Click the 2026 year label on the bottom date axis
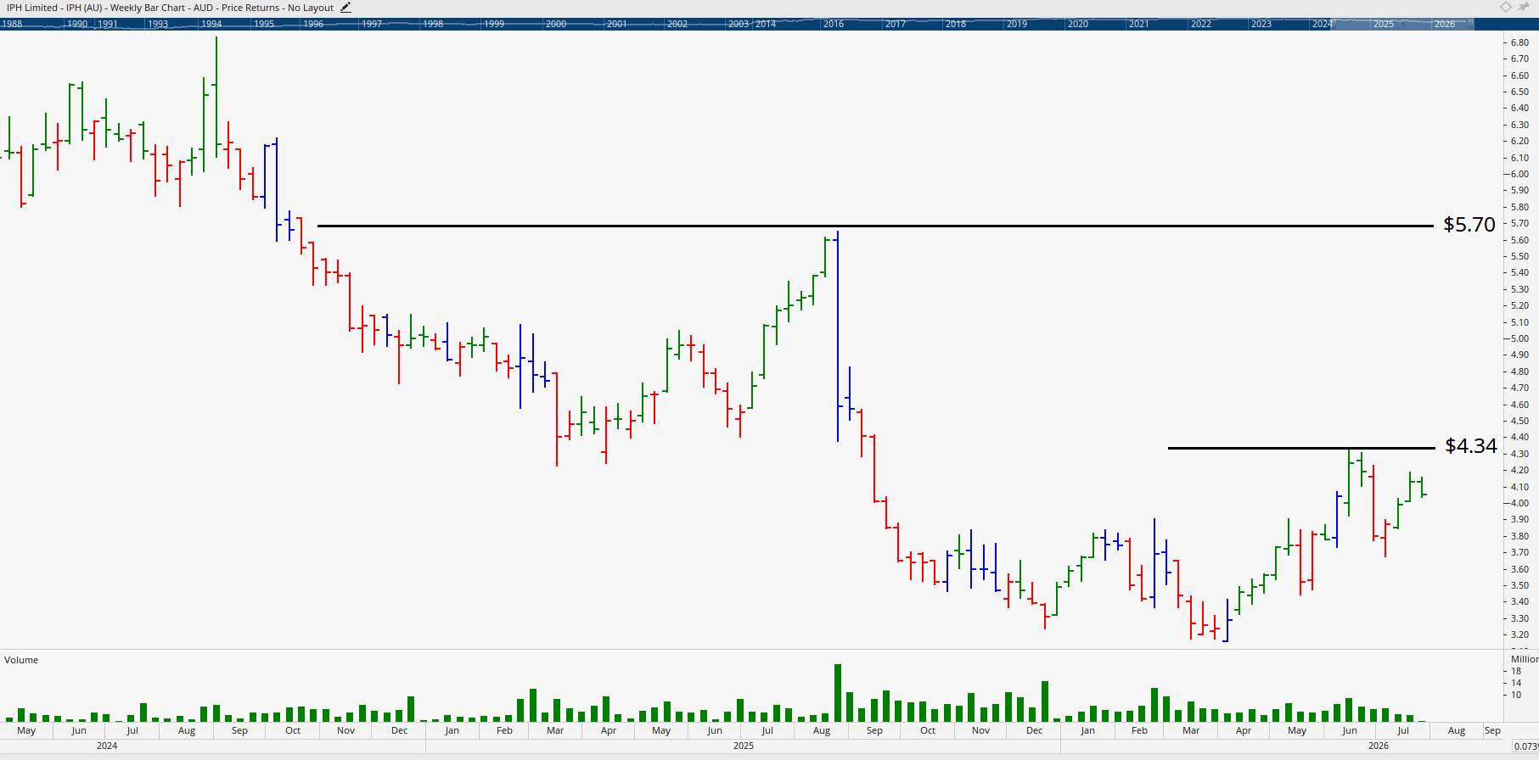The height and width of the screenshot is (760, 1539). 1379,746
